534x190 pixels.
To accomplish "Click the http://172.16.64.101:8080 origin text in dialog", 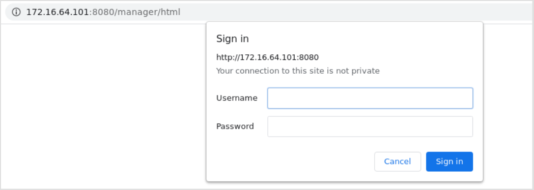I will 267,57.
